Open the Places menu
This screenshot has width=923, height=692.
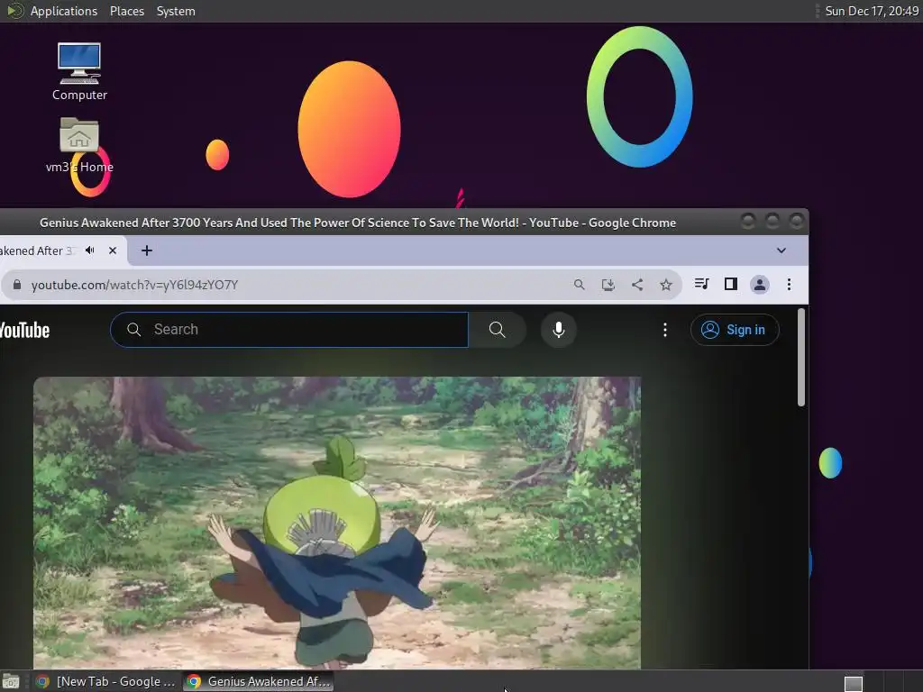(x=126, y=11)
